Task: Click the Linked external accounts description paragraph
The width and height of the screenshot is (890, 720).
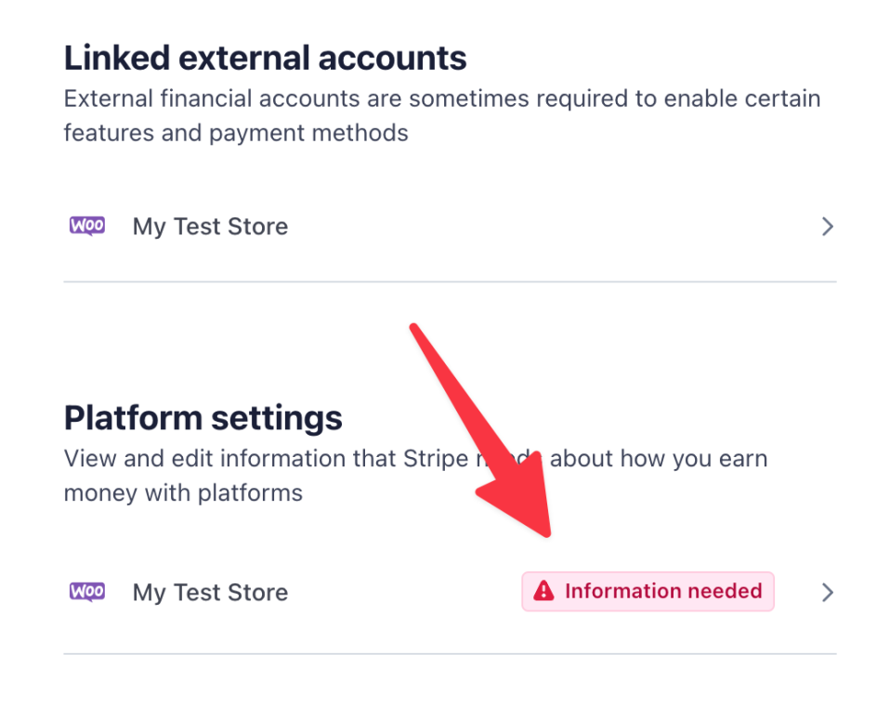Action: 441,115
